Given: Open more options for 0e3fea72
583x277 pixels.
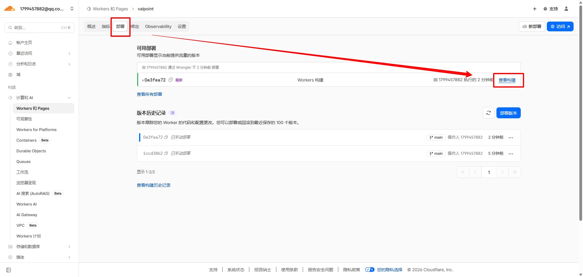Looking at the screenshot, I should 511,138.
